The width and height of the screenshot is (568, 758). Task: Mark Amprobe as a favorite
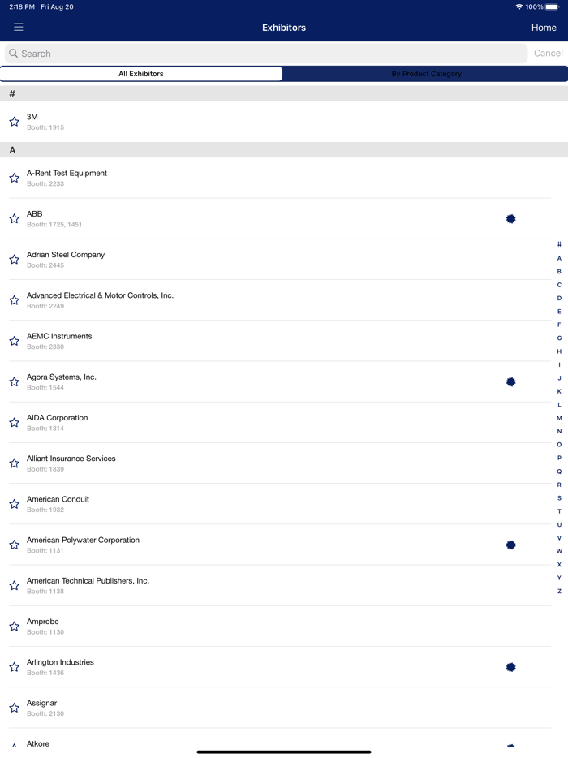(x=14, y=627)
